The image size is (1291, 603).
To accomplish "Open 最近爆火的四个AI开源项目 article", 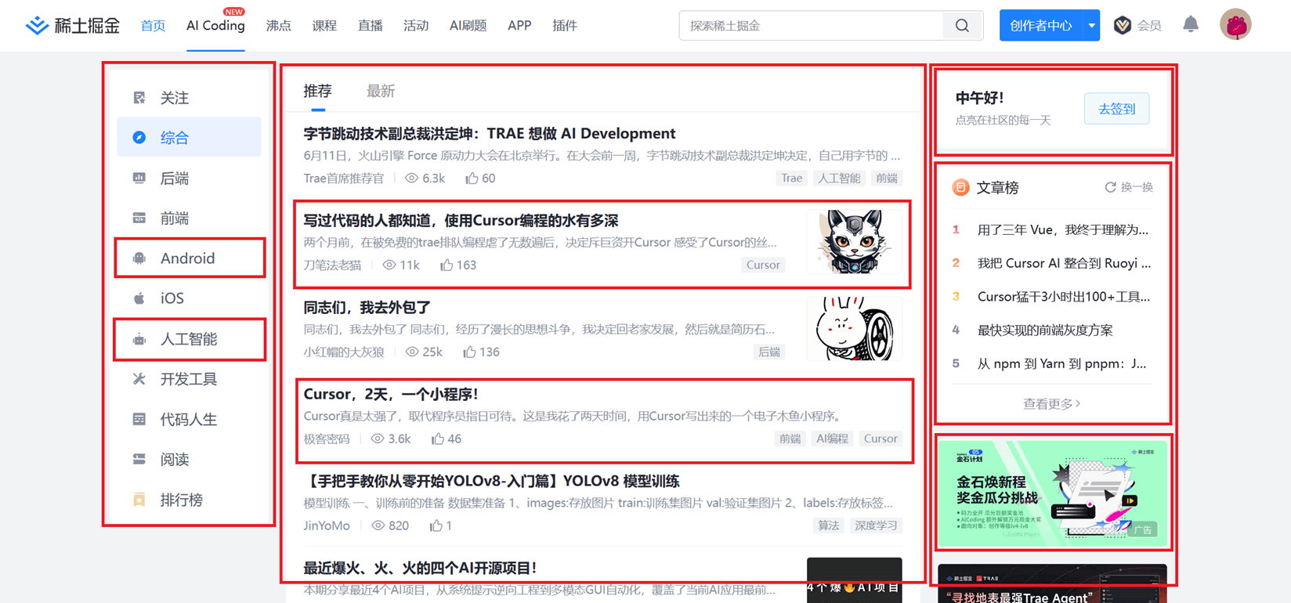I will pyautogui.click(x=420, y=569).
